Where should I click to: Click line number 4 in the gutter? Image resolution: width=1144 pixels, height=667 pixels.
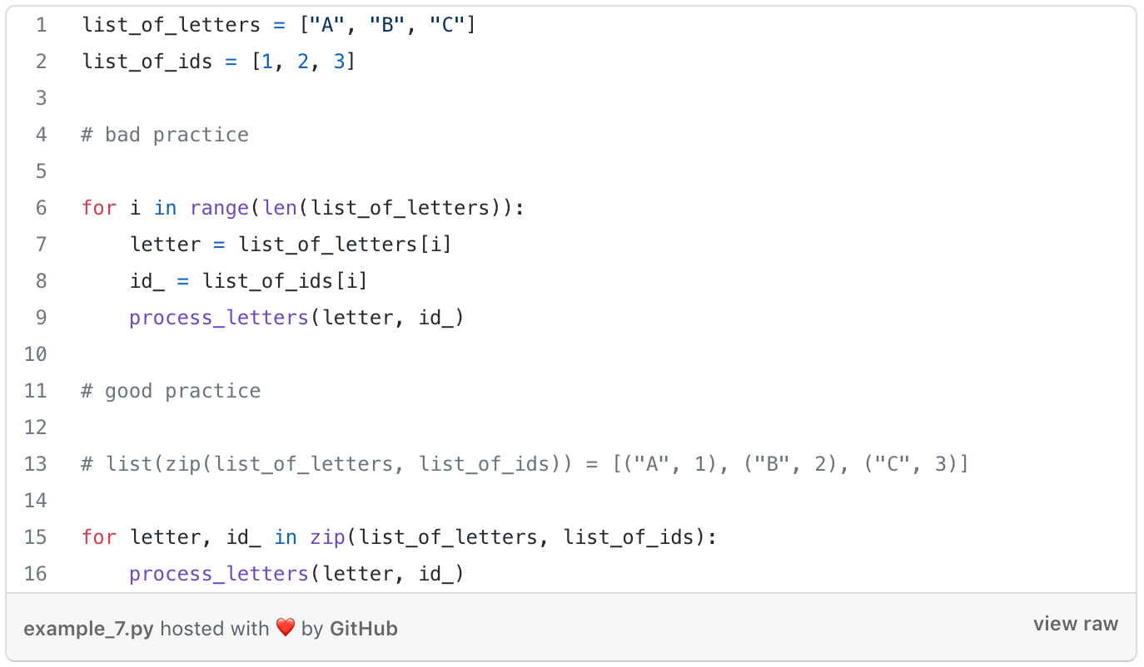42,135
